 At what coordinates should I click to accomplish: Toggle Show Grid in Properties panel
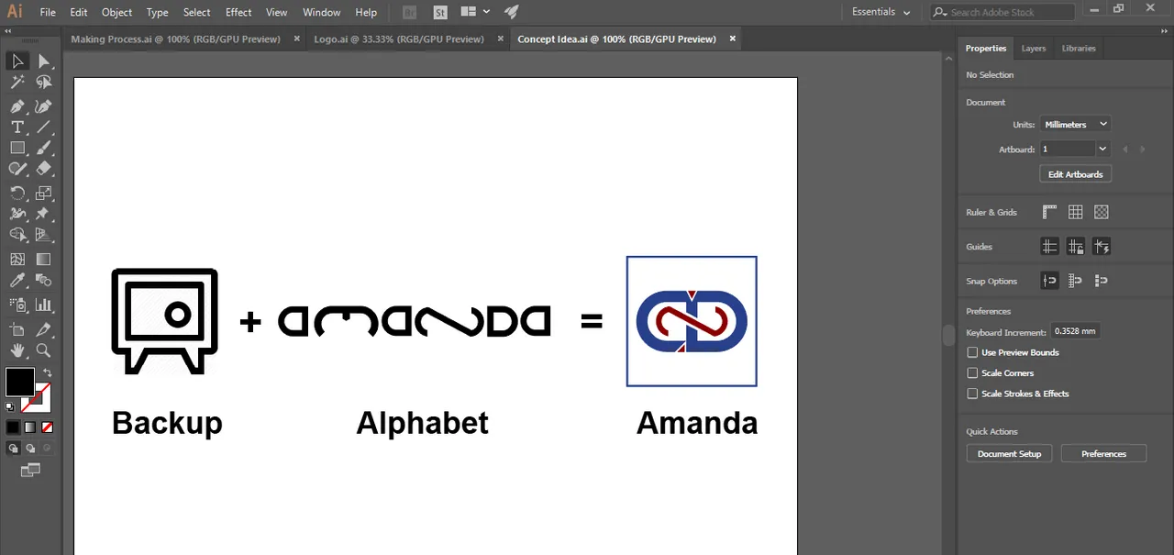1076,212
